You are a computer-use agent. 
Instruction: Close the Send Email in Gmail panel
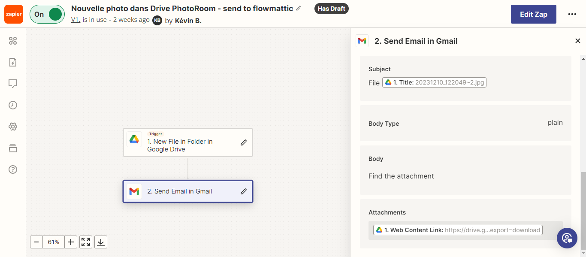click(x=577, y=41)
